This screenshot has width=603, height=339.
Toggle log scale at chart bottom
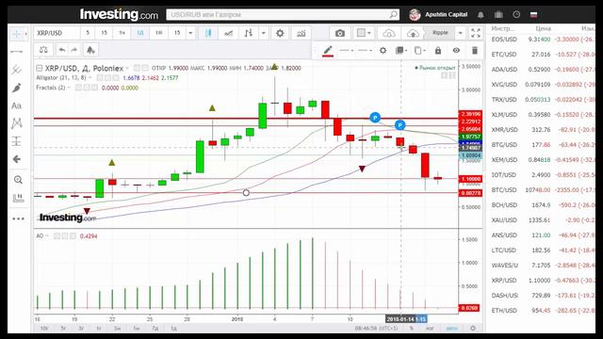coord(430,329)
